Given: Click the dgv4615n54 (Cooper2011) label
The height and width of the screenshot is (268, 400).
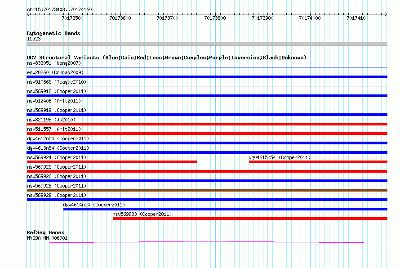Looking at the screenshot, I should pyautogui.click(x=280, y=157).
